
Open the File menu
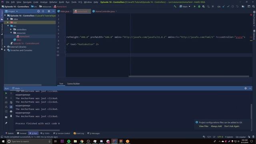[8, 2]
